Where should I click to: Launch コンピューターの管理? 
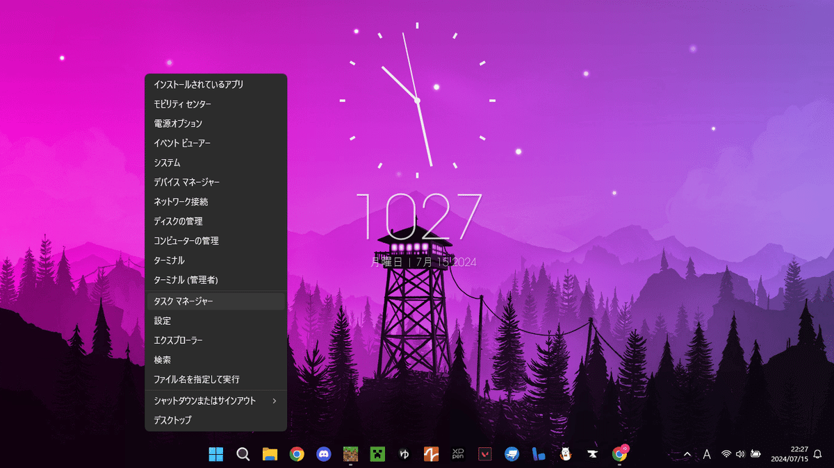[x=215, y=241]
